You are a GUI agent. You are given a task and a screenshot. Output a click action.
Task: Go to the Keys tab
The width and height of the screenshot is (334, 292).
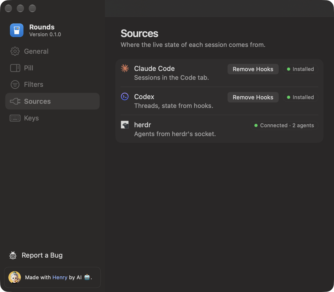pyautogui.click(x=52, y=118)
